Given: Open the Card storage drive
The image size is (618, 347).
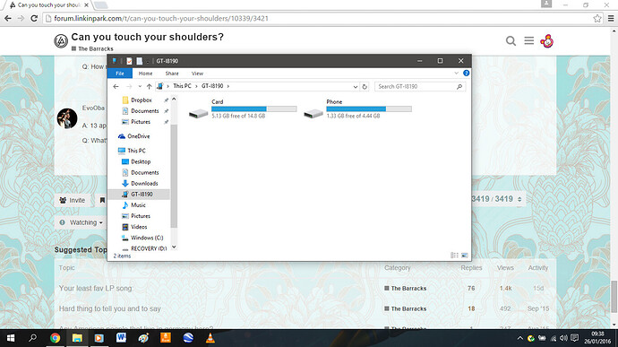Looking at the screenshot, I should pos(243,108).
